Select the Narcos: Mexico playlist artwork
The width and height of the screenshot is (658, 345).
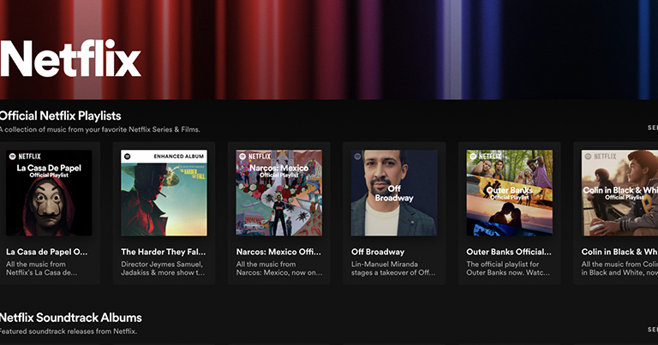pos(278,193)
